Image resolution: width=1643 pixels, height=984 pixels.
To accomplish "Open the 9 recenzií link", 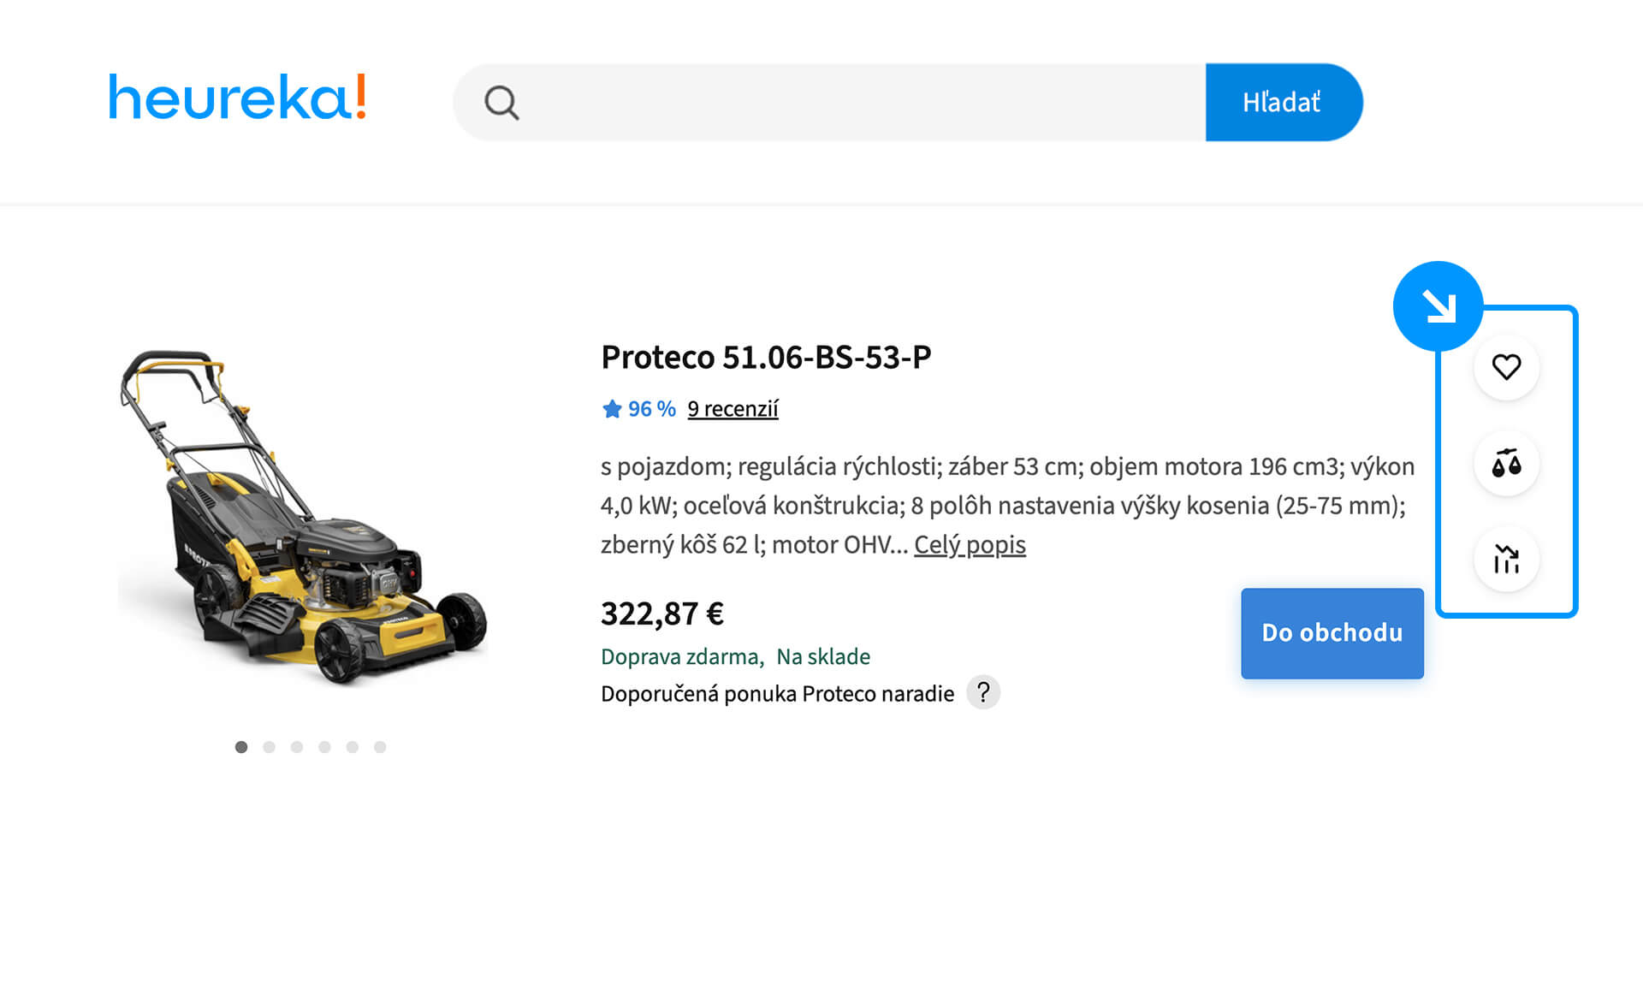I will [x=733, y=409].
